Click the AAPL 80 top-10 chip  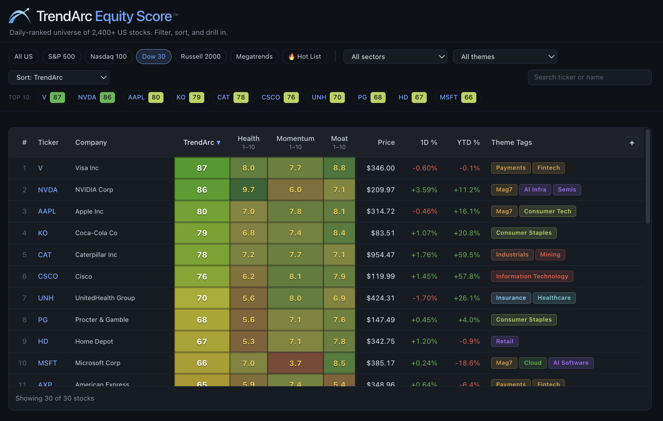[x=146, y=97]
